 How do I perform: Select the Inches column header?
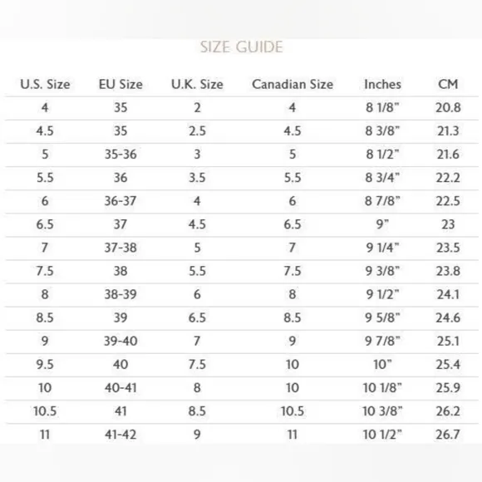pos(382,84)
